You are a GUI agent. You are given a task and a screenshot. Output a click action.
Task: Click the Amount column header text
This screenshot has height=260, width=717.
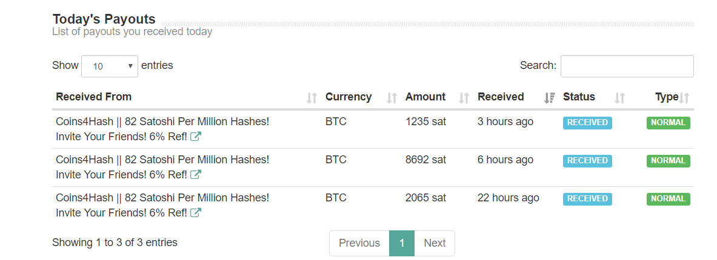pos(425,97)
